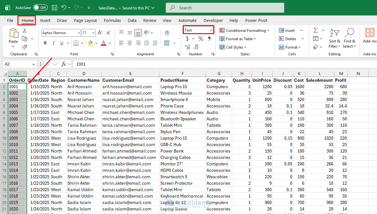
Task: Click the Accounting dollar format icon
Action: tap(187, 39)
